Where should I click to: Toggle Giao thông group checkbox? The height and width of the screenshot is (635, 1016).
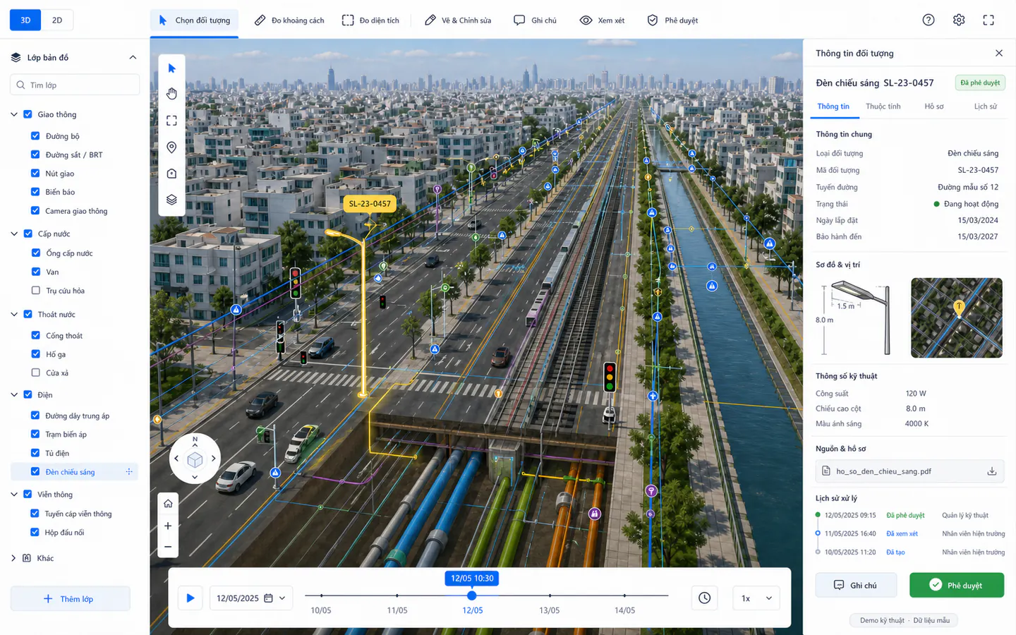click(28, 114)
